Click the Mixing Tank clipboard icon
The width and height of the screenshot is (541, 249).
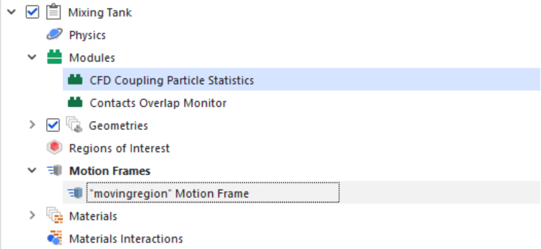coord(53,12)
